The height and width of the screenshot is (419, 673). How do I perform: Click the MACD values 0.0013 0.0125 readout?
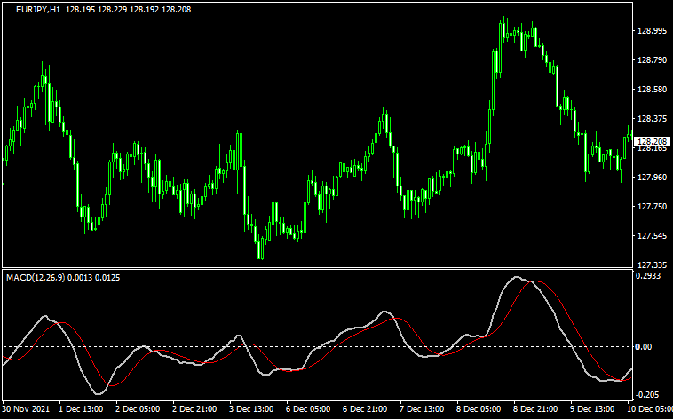pos(94,278)
